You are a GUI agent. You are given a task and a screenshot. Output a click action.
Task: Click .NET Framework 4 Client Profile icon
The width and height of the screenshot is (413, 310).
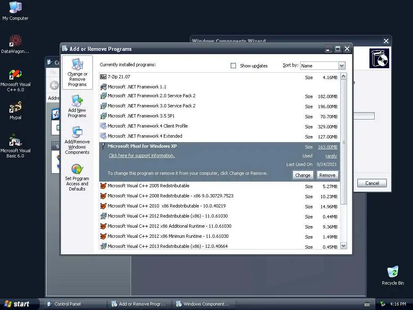103,126
